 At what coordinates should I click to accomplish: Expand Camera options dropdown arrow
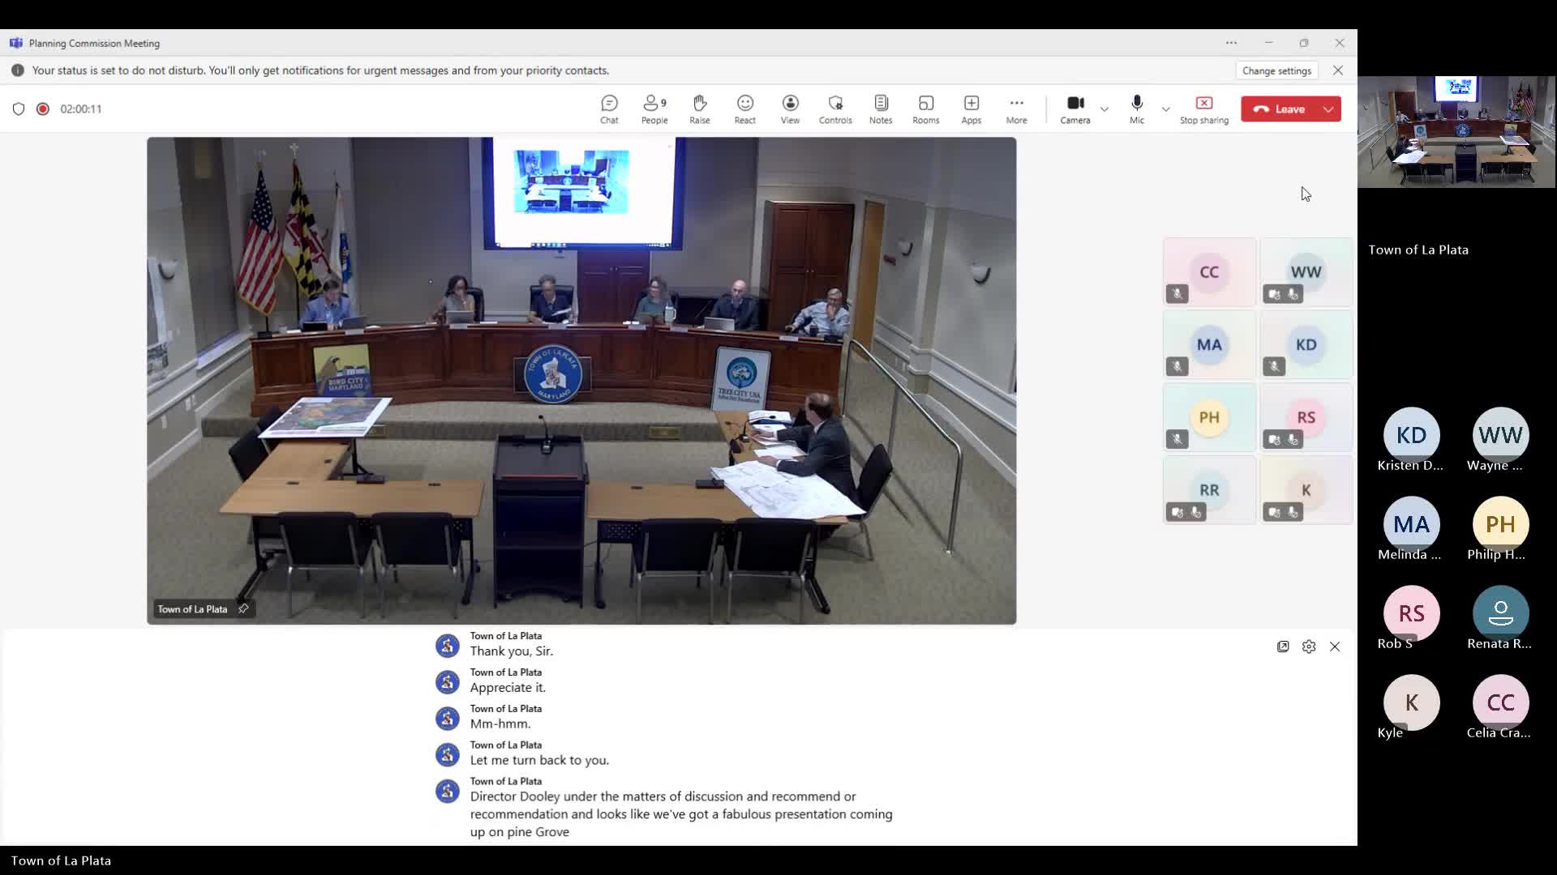[1104, 109]
